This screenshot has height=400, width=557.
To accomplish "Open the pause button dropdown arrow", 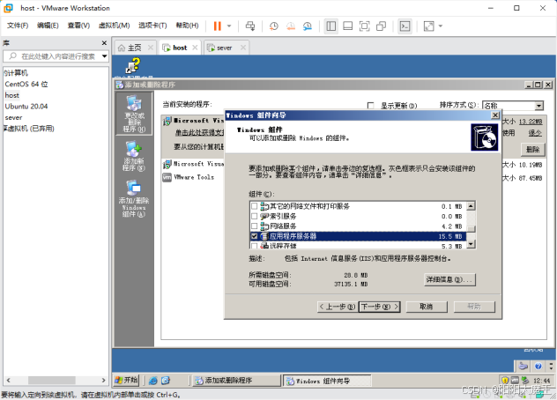I will (x=229, y=26).
